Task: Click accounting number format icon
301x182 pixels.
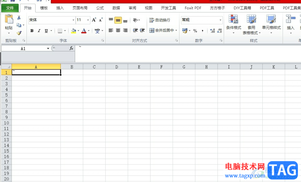Action: click(x=185, y=31)
